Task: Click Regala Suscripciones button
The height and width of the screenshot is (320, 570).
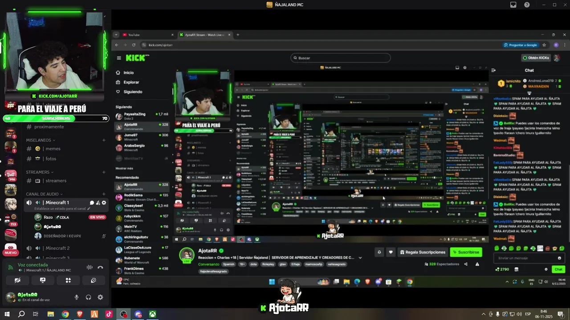Action: pyautogui.click(x=423, y=252)
